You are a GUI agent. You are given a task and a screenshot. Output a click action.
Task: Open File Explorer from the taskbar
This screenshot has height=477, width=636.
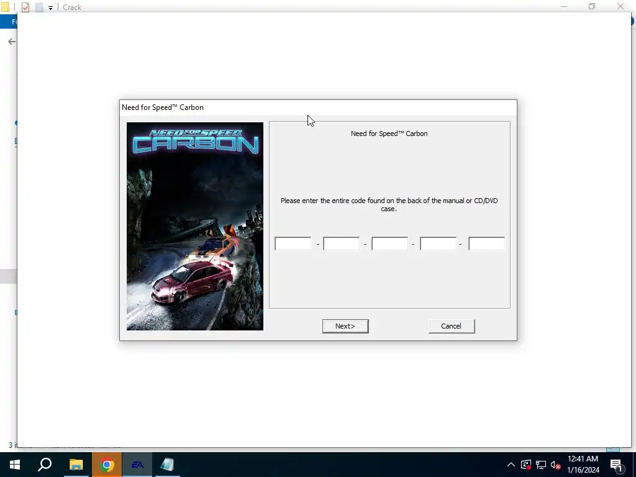[76, 465]
